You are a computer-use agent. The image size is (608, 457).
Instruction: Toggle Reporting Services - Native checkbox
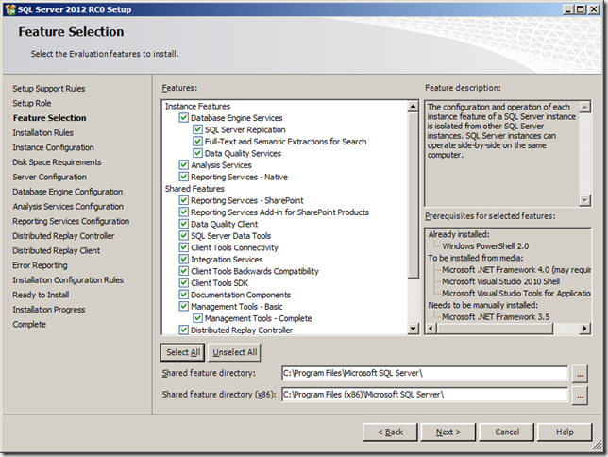click(184, 177)
